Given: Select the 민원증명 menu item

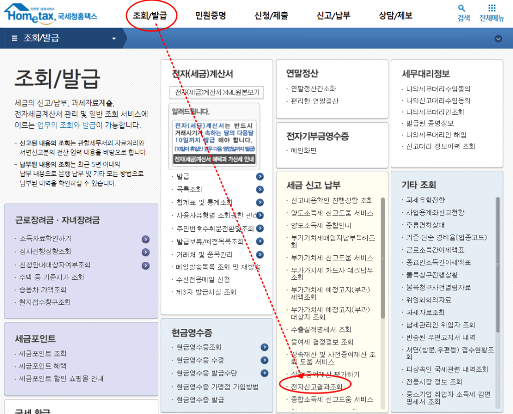Looking at the screenshot, I should click(210, 16).
